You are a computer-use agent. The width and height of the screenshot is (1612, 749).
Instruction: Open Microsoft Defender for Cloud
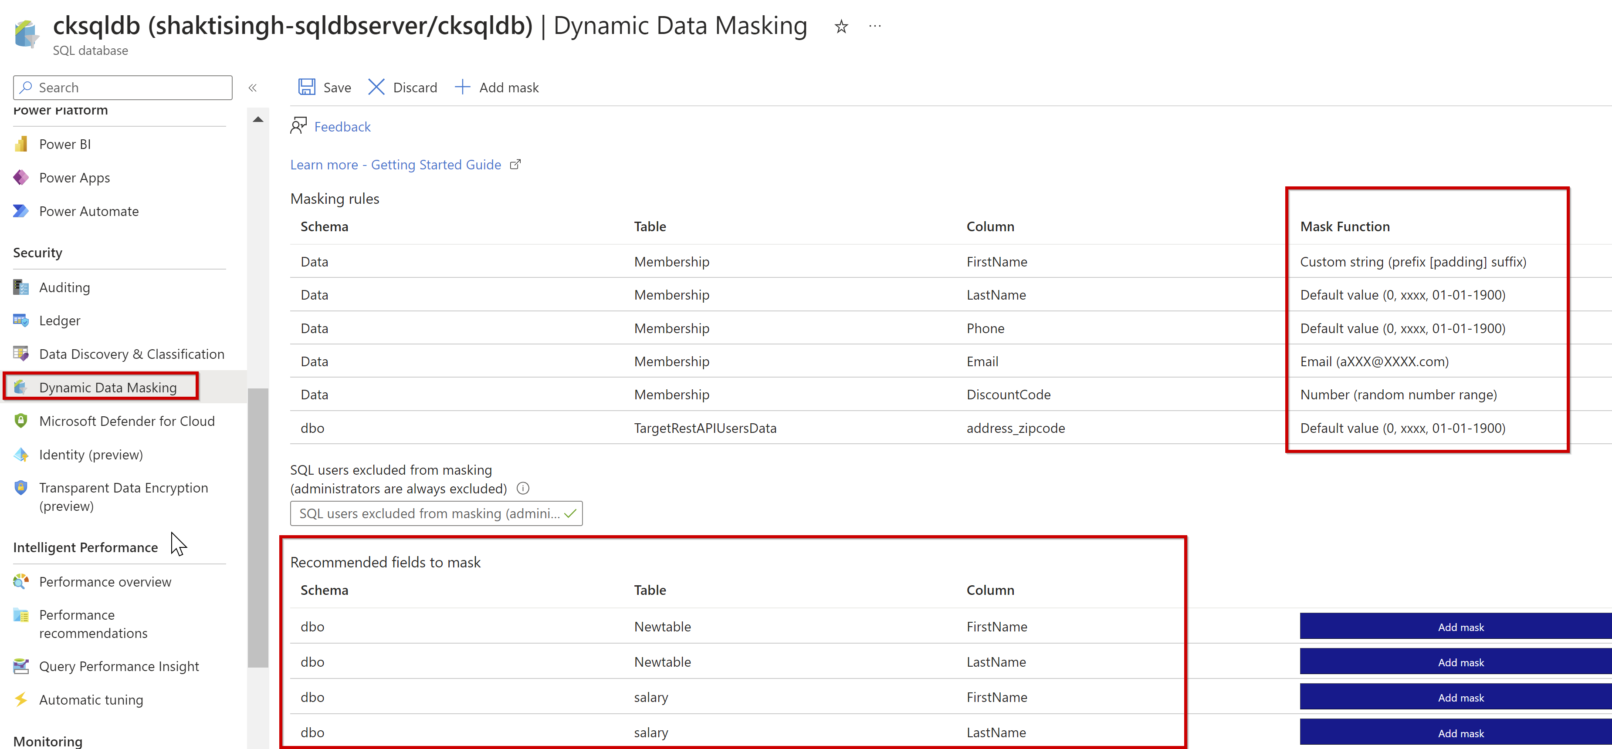point(127,421)
